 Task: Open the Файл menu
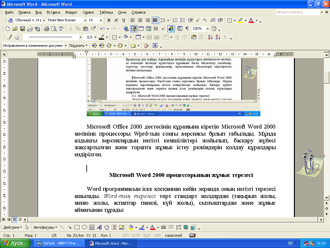coord(9,12)
